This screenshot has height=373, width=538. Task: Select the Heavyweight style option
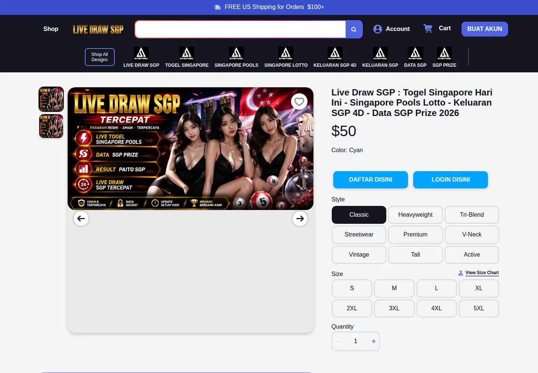pyautogui.click(x=415, y=215)
